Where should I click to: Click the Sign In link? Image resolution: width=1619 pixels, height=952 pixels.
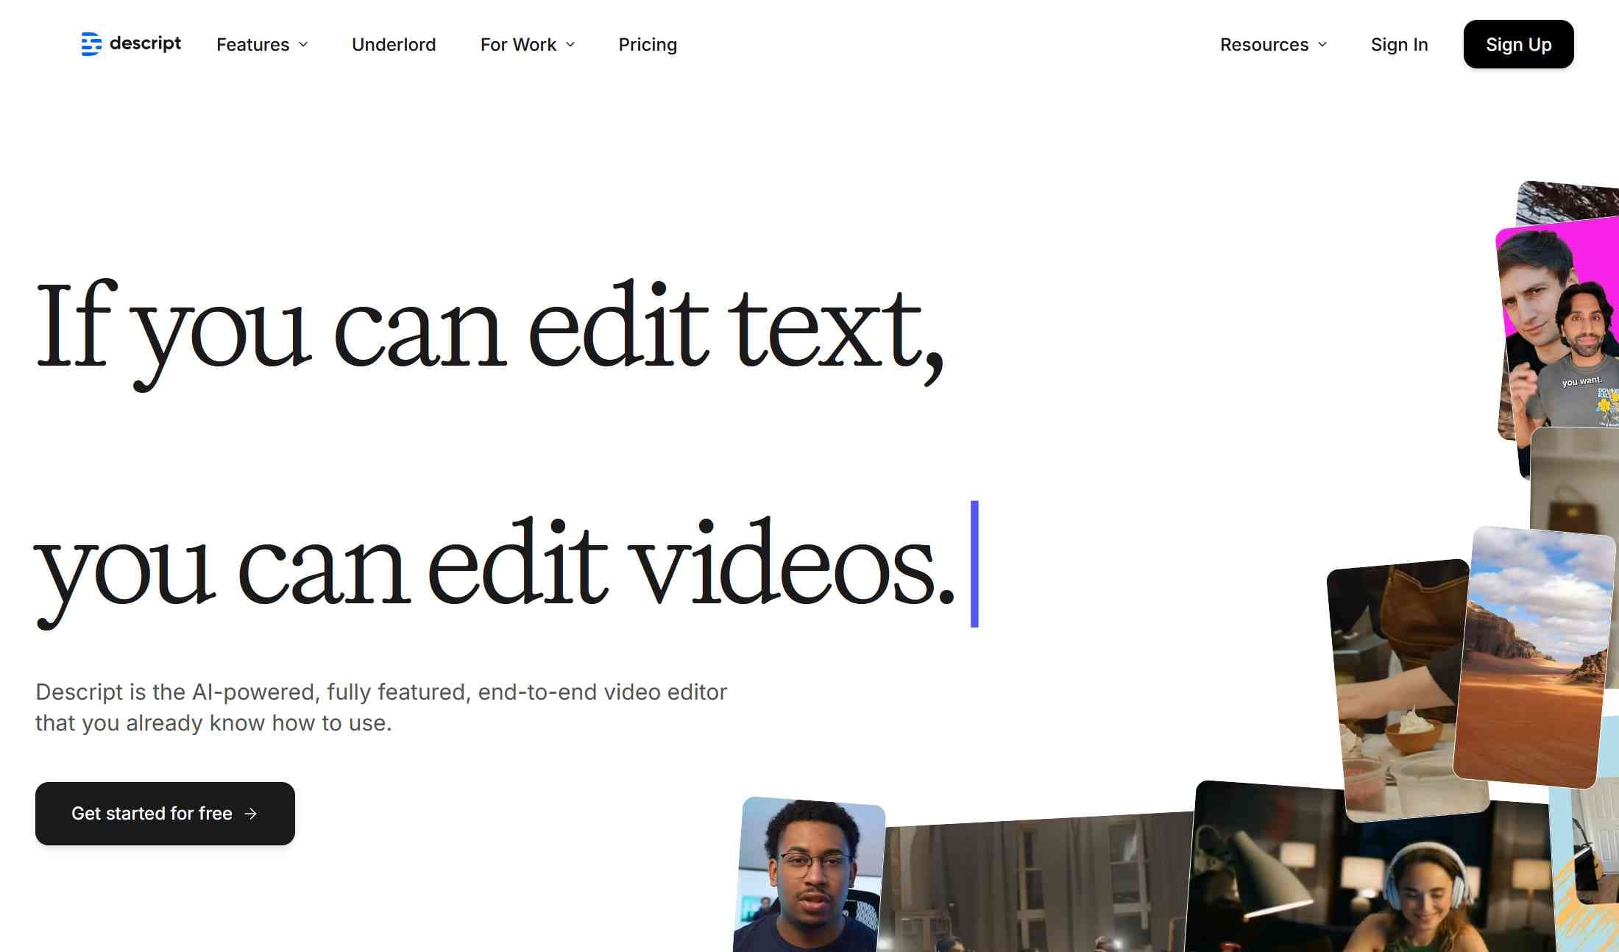tap(1399, 45)
